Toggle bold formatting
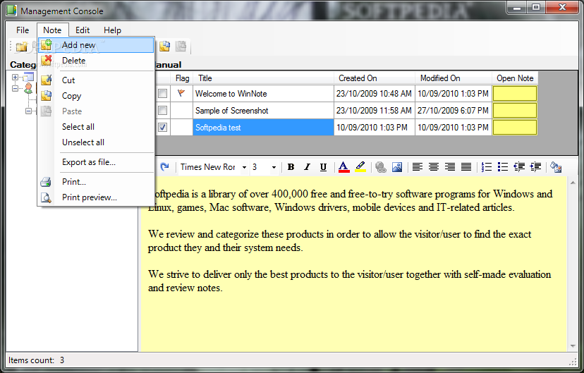The width and height of the screenshot is (584, 373). [x=291, y=167]
